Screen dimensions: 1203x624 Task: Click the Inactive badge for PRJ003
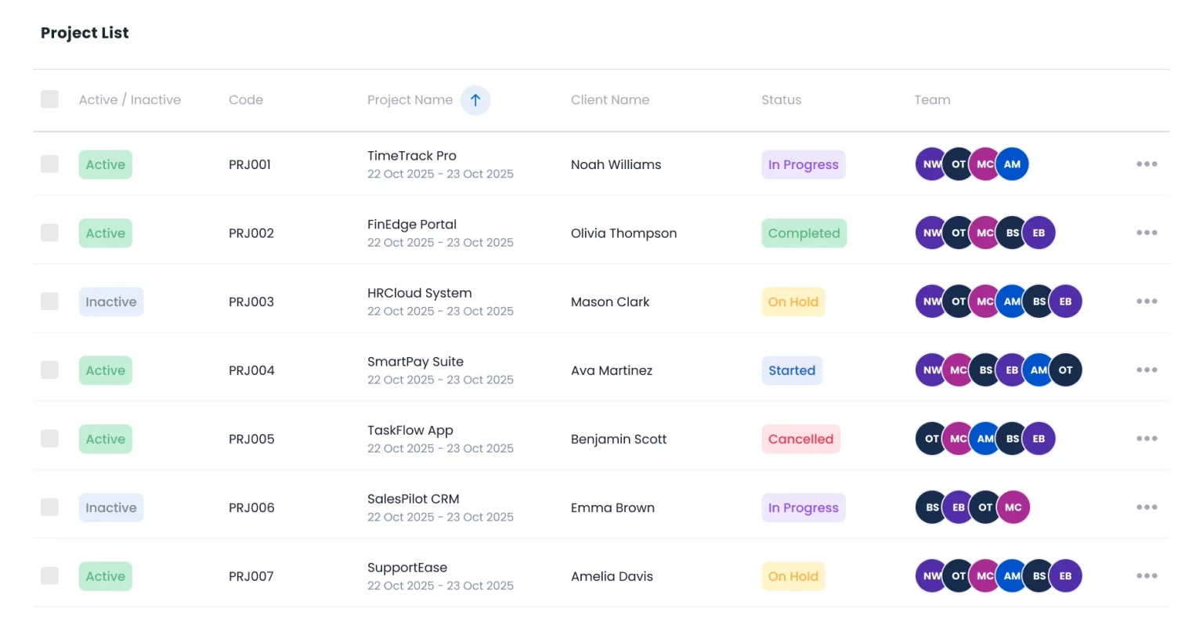[111, 301]
